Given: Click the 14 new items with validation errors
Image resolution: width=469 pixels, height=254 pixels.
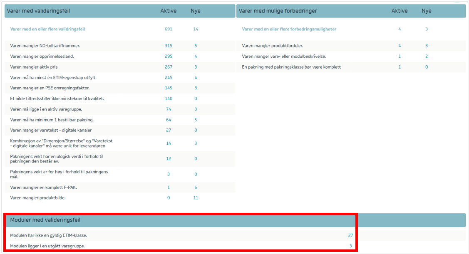Looking at the screenshot, I should pyautogui.click(x=196, y=29).
